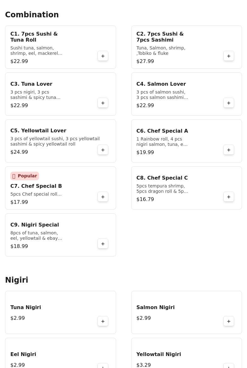
Task: Open the C7. Chef Special B item
Action: tap(60, 188)
